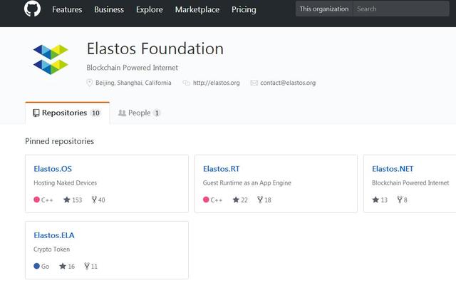The image size is (456, 283).
Task: Switch to the People tab
Action: (x=140, y=113)
